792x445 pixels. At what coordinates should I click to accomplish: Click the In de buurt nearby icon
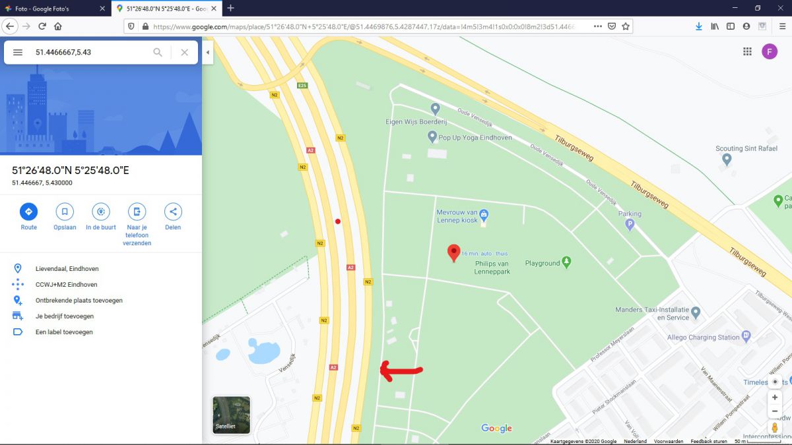tap(101, 212)
